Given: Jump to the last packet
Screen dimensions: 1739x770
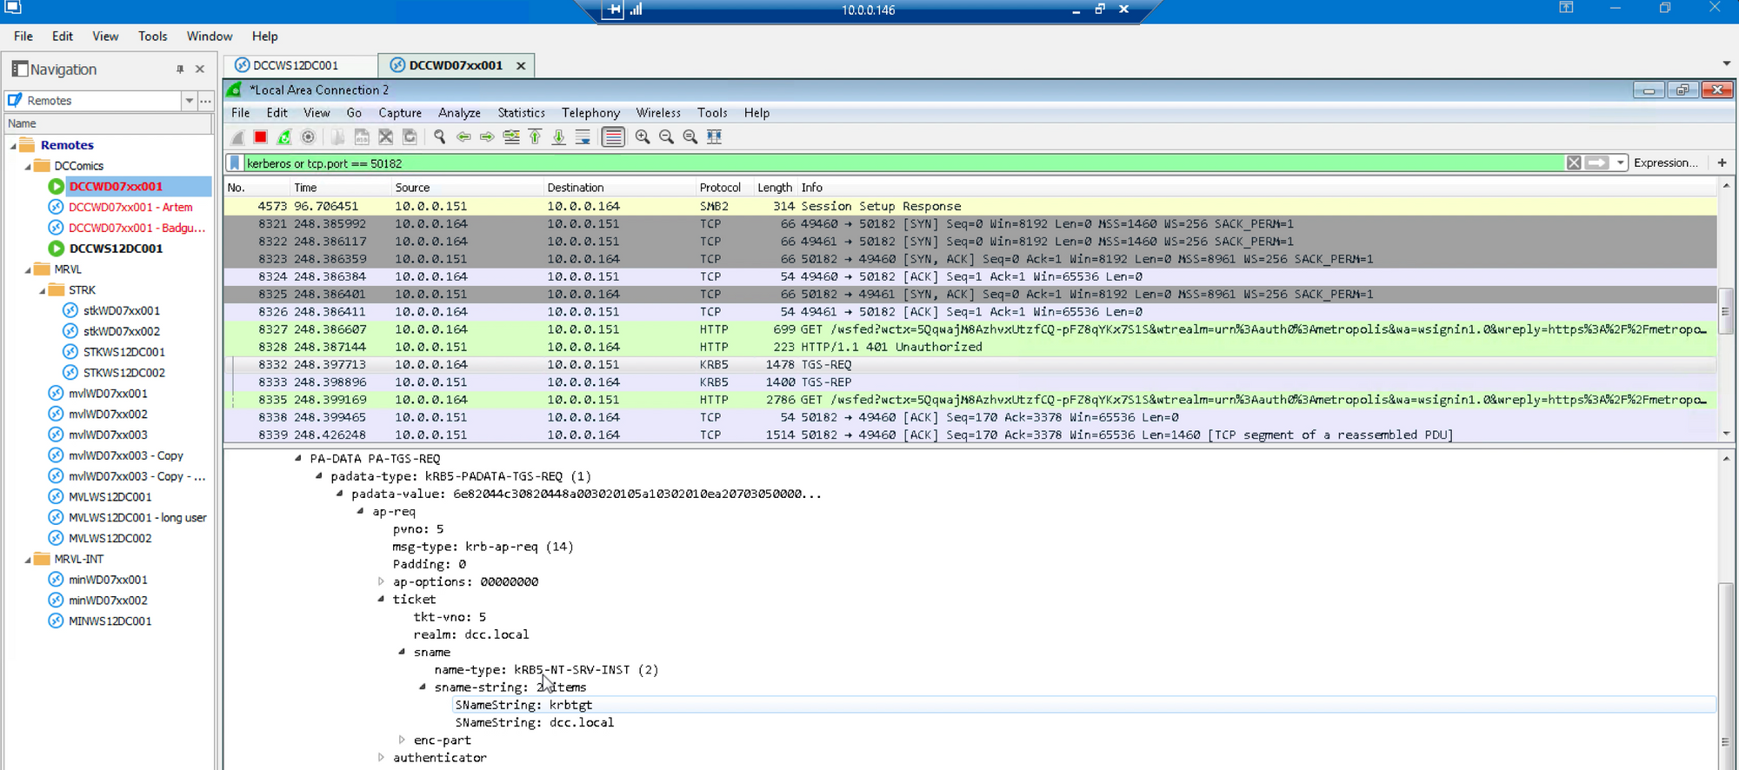Looking at the screenshot, I should (x=559, y=137).
